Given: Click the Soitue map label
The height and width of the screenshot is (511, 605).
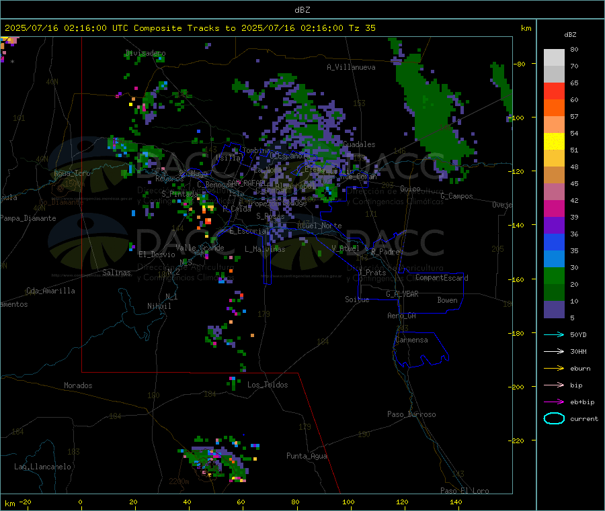Looking at the screenshot, I should 357,299.
